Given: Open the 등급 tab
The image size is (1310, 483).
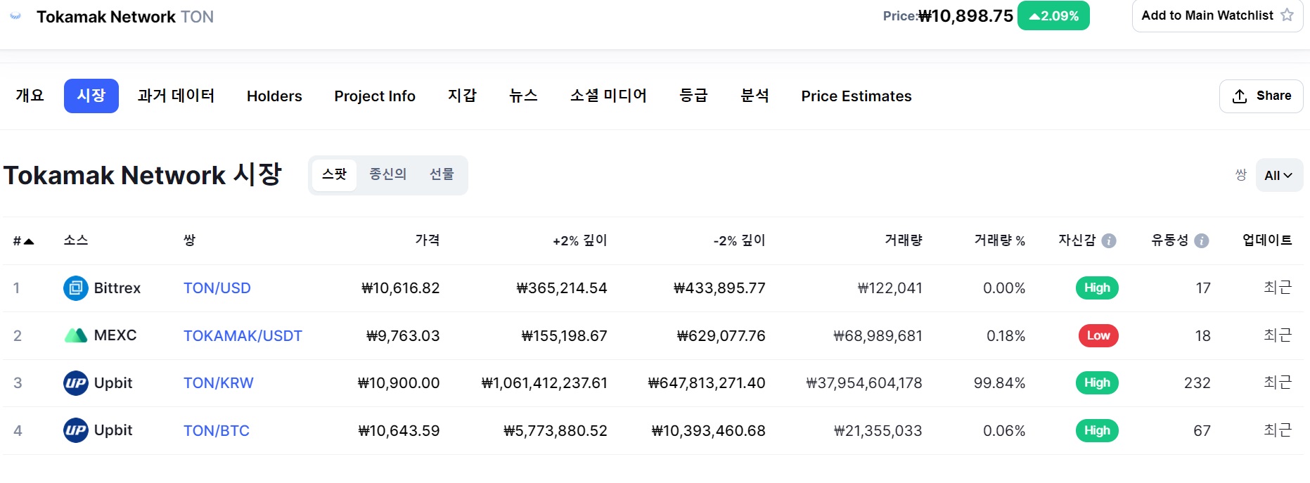Looking at the screenshot, I should (693, 96).
